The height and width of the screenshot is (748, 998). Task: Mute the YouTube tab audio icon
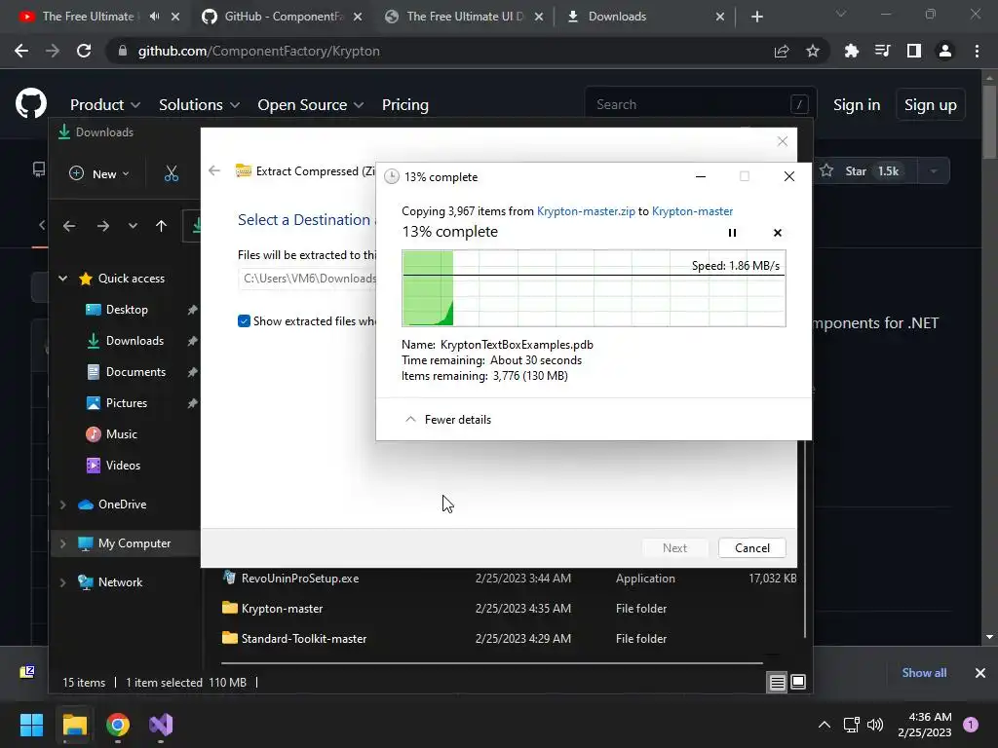[154, 17]
